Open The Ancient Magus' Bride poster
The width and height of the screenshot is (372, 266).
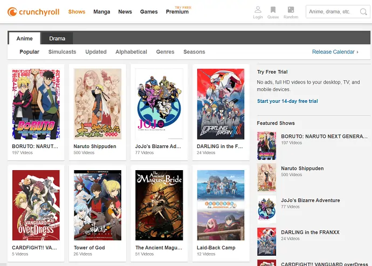(159, 205)
